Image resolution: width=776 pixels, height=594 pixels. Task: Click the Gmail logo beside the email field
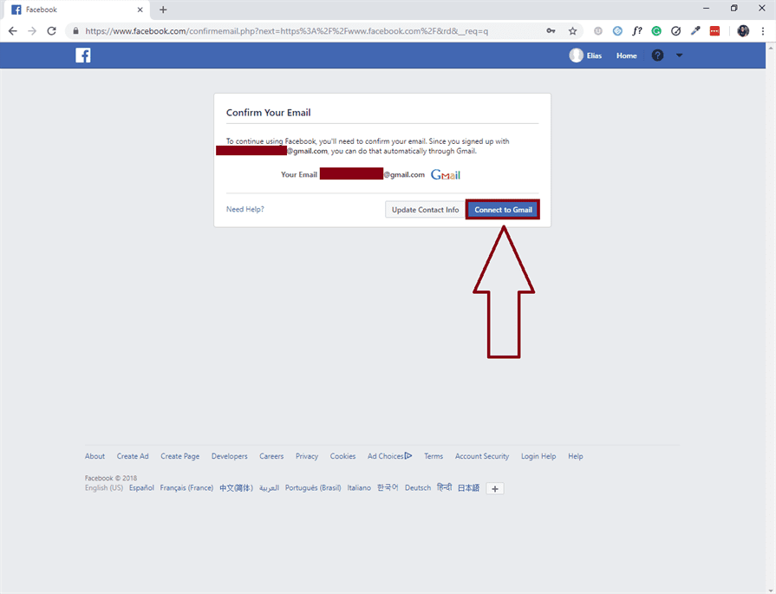(445, 174)
